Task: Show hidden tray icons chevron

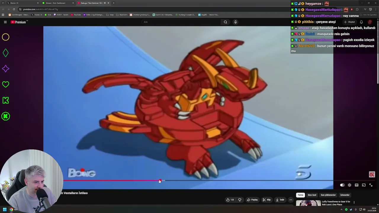Action: 341,209
